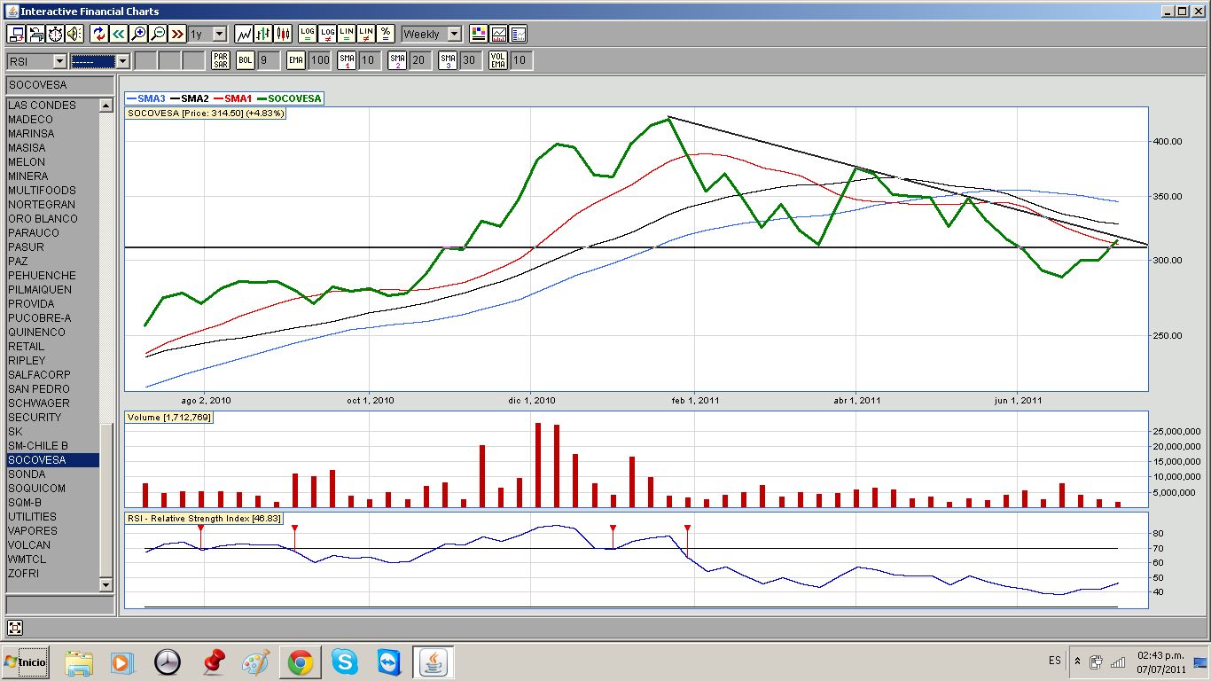Click the print chart icon
This screenshot has width=1211, height=681.
(36, 34)
